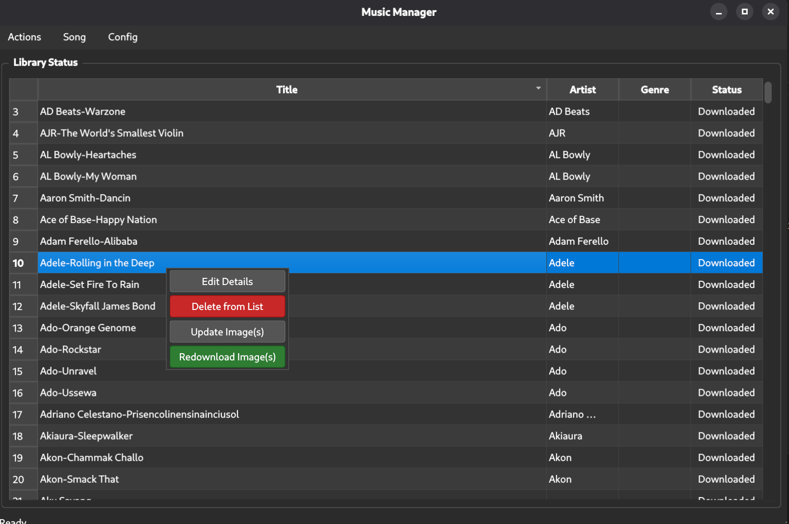This screenshot has width=789, height=524.
Task: Maximize the Music Manager window
Action: click(x=744, y=12)
